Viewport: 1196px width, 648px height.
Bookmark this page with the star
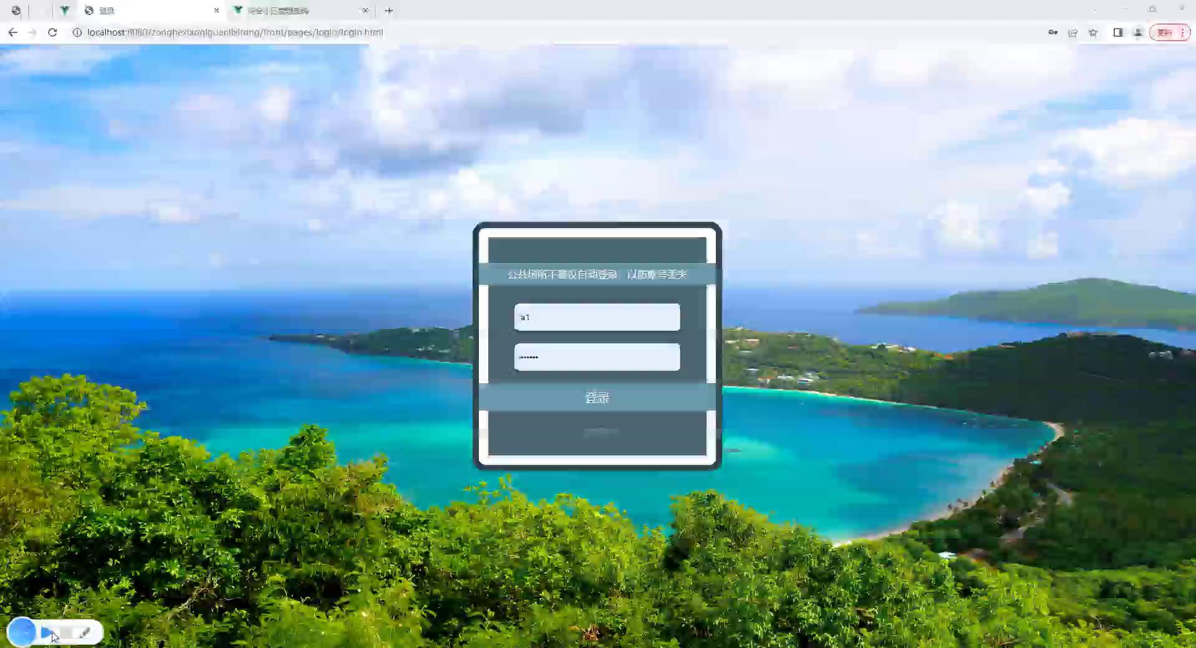coord(1093,32)
